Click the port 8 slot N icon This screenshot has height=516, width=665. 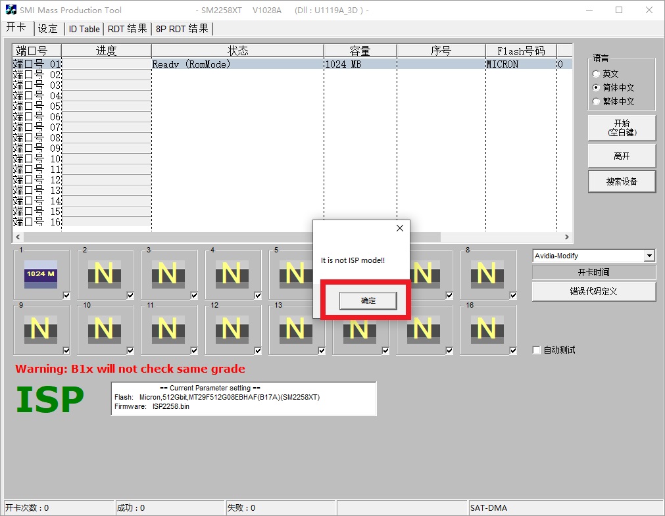(x=487, y=273)
